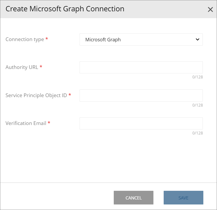The image size is (217, 210).
Task: Click the Service Principle Object ID field
Action: coord(141,96)
